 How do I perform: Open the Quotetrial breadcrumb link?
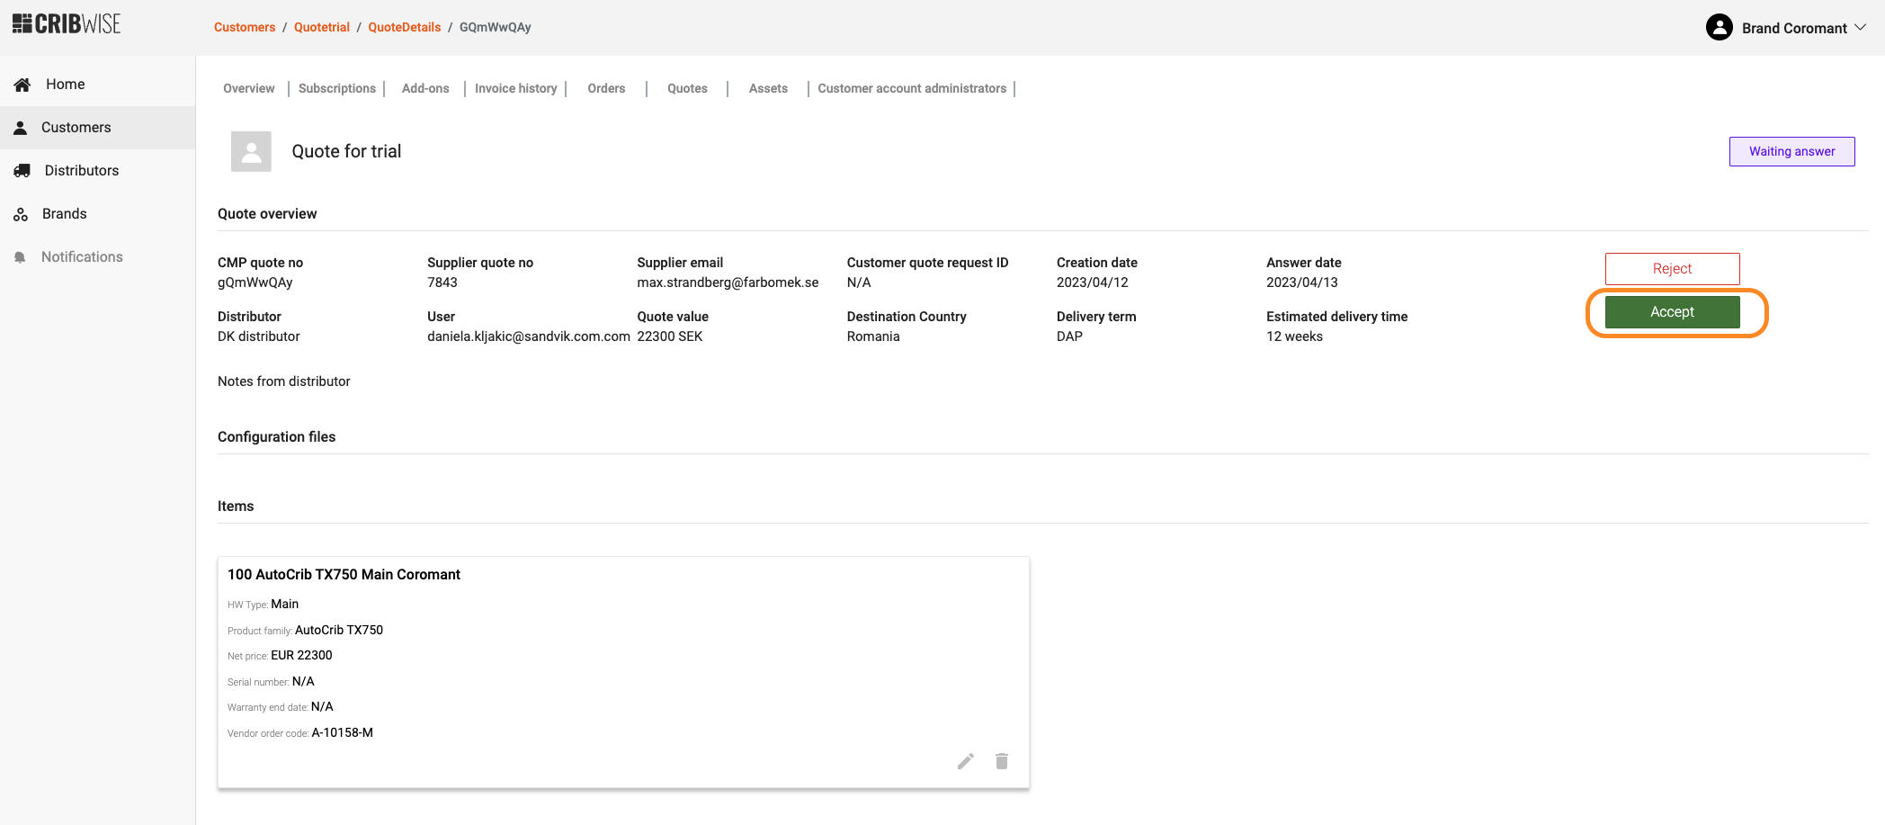point(321,27)
